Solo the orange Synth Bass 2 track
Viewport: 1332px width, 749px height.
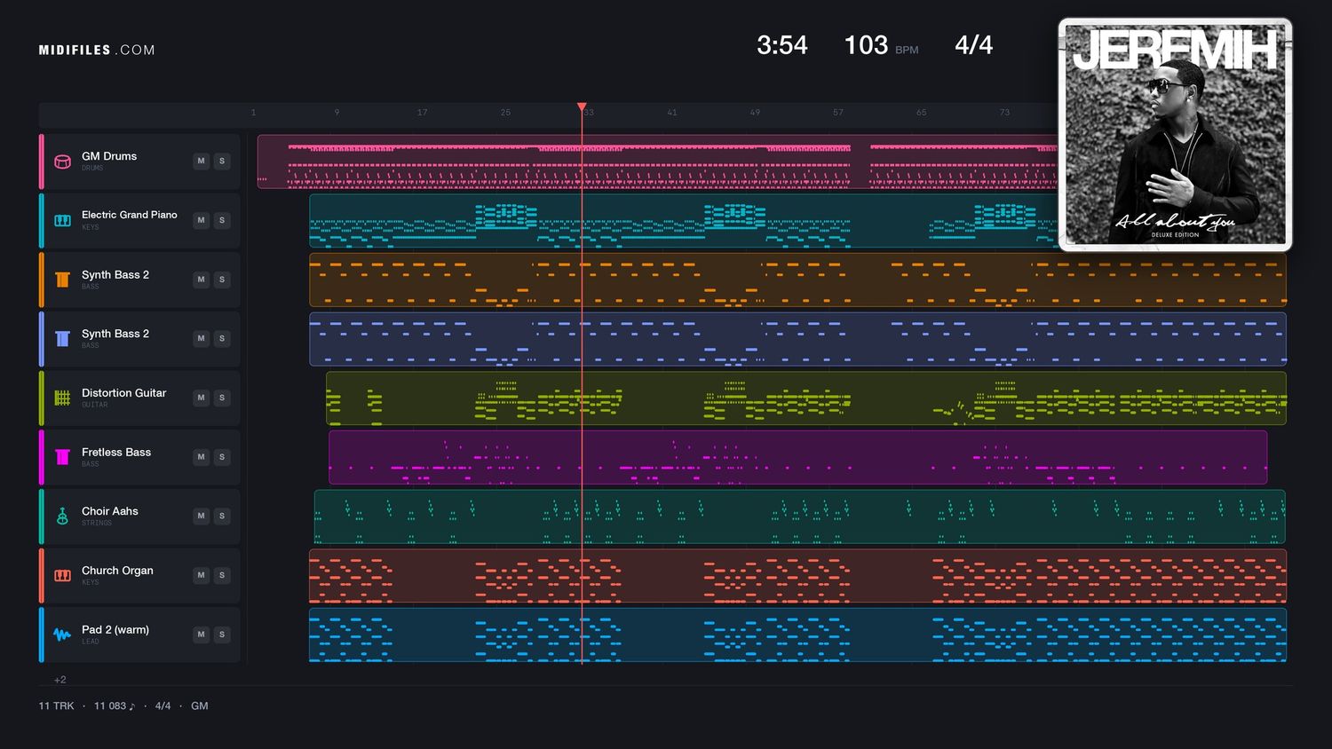pos(222,280)
